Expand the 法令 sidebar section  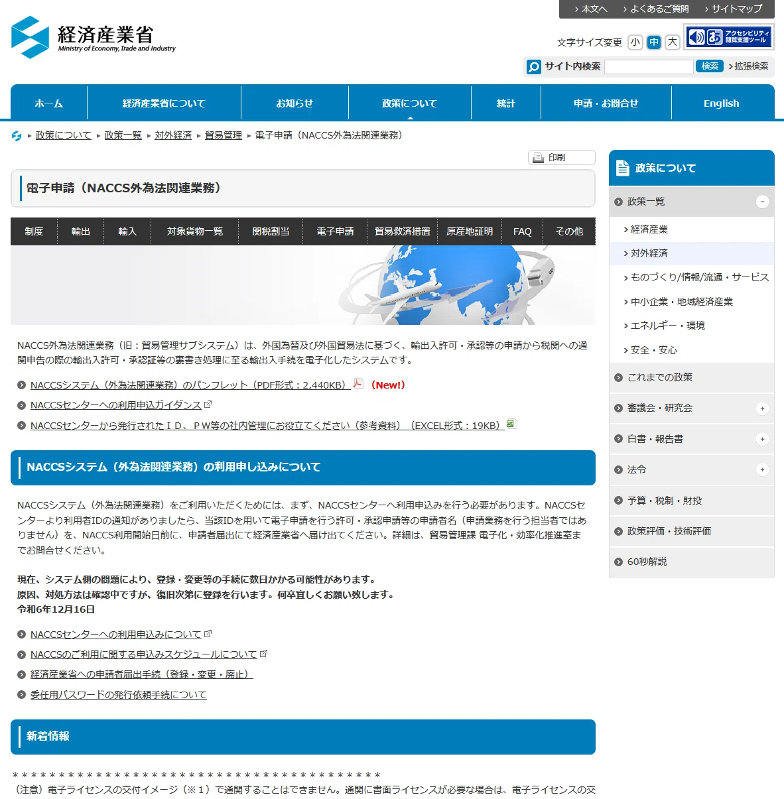(763, 470)
